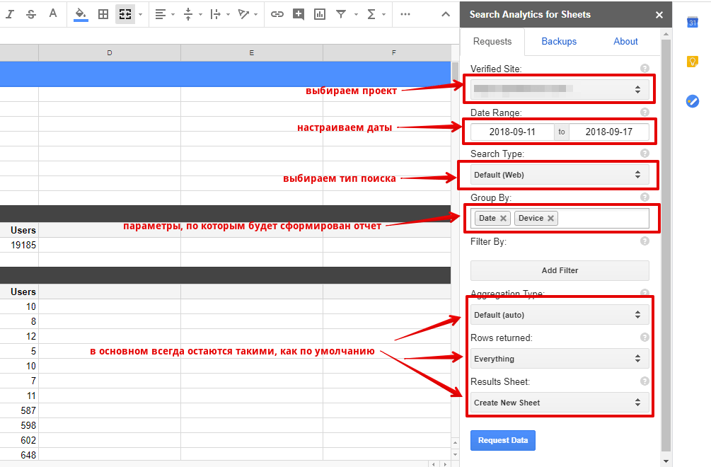Open the About tab
Screen dimensions: 711x467
click(x=625, y=42)
